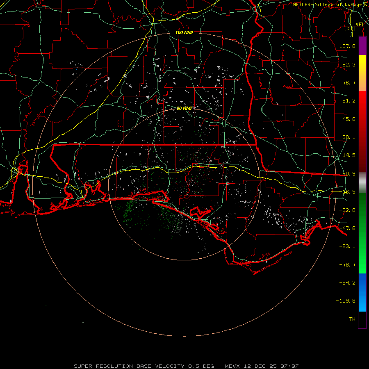Image resolution: width=369 pixels, height=369 pixels.
Task: Click the -94.2 velocity scale value
Action: [x=347, y=283]
